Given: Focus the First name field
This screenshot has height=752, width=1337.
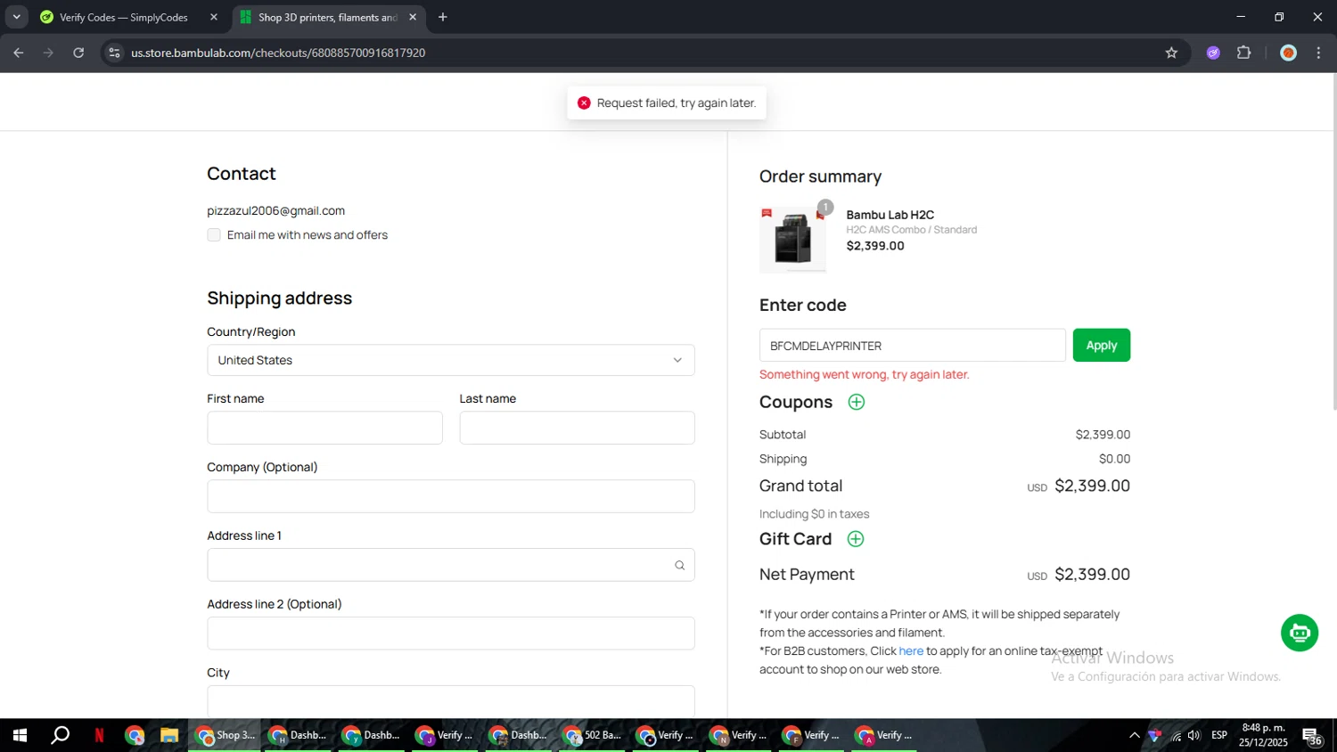Looking at the screenshot, I should click(324, 428).
